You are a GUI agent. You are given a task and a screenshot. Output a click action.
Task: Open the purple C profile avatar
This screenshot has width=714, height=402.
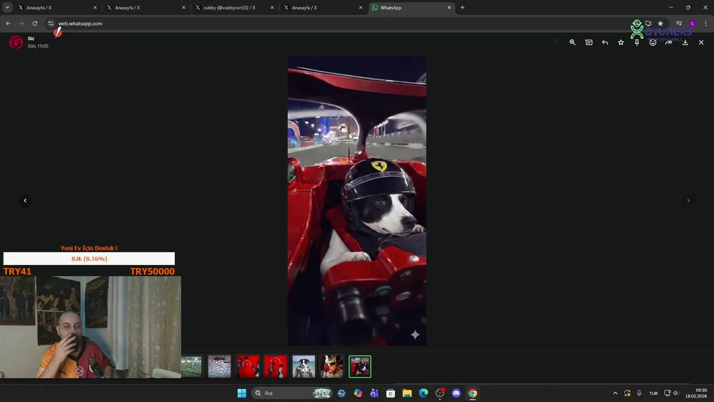click(692, 23)
